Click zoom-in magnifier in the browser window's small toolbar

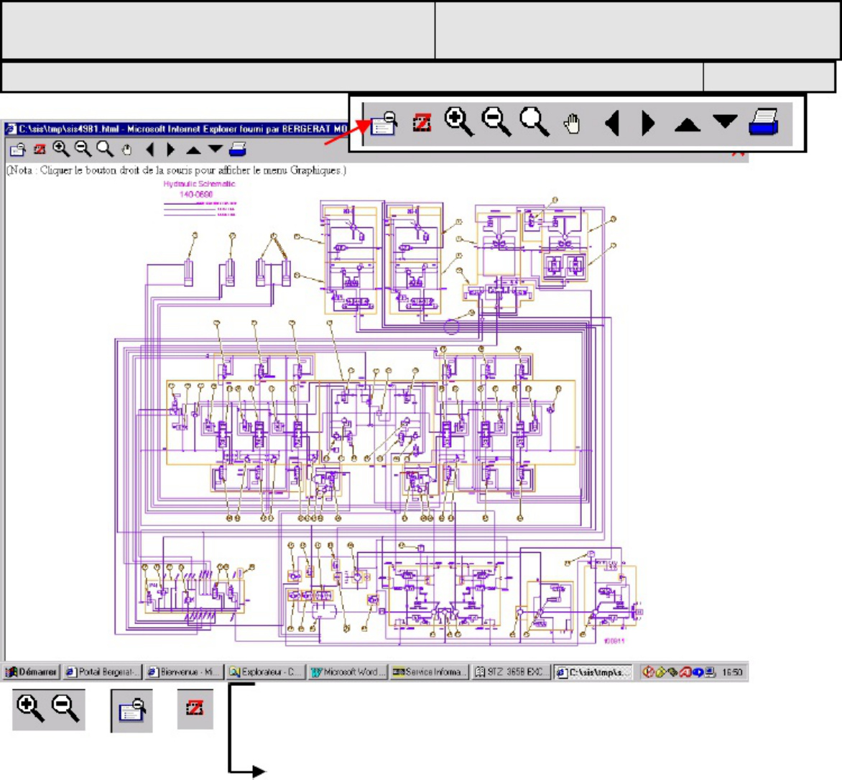(x=61, y=150)
